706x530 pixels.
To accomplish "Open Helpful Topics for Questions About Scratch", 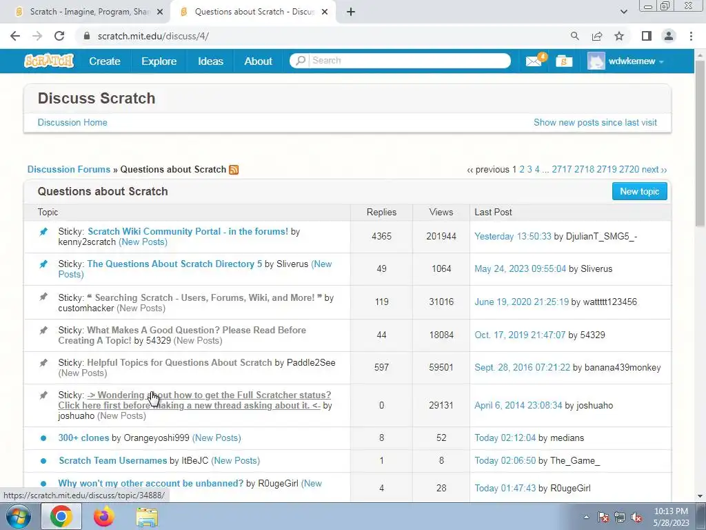I will [179, 362].
